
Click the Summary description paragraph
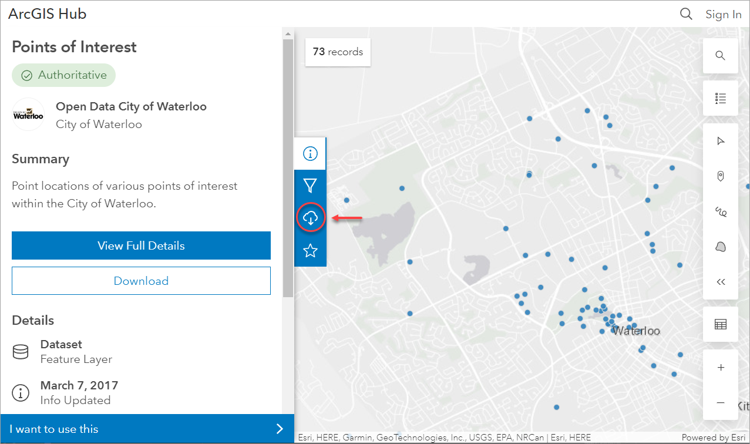point(125,195)
